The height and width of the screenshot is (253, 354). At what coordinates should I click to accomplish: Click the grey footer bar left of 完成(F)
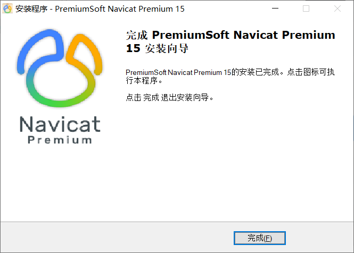[x=117, y=237]
